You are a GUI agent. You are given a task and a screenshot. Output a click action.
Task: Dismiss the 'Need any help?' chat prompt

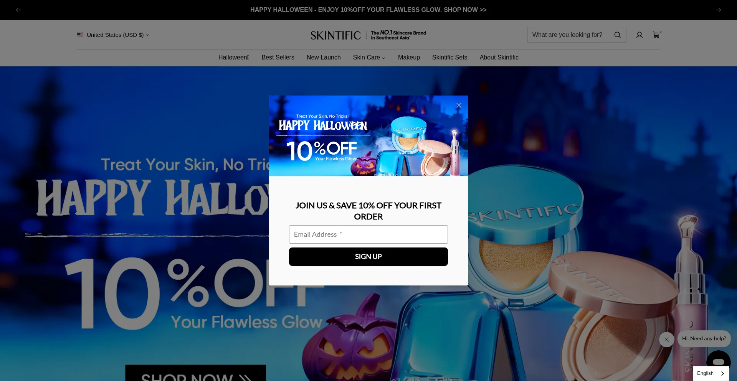tap(667, 340)
